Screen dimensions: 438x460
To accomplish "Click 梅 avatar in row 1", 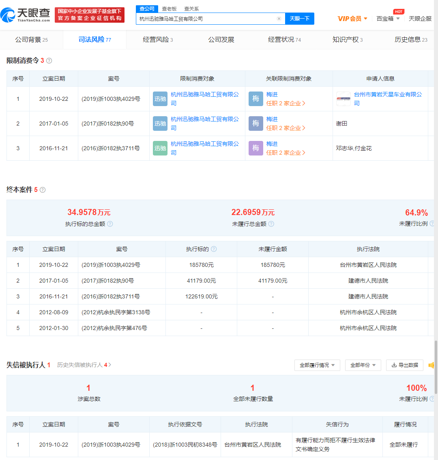I will click(x=256, y=99).
